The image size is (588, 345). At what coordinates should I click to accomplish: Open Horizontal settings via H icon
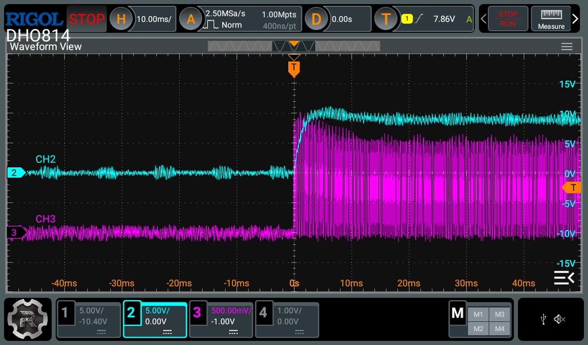tap(121, 19)
